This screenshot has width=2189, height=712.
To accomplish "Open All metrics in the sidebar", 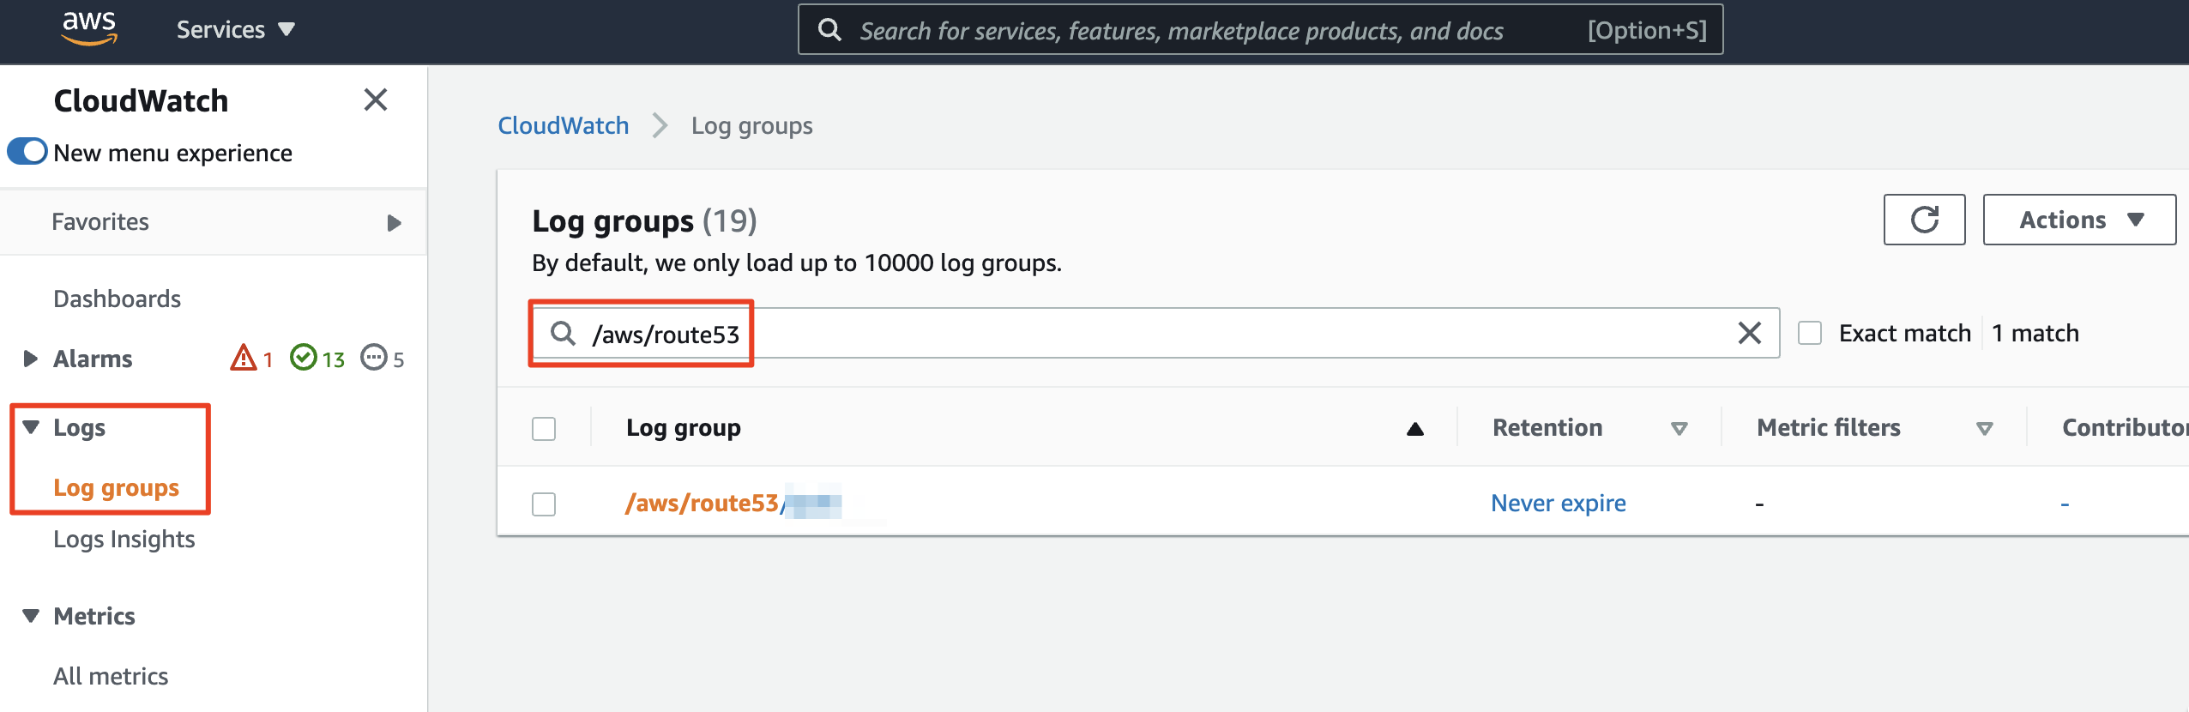I will (111, 676).
